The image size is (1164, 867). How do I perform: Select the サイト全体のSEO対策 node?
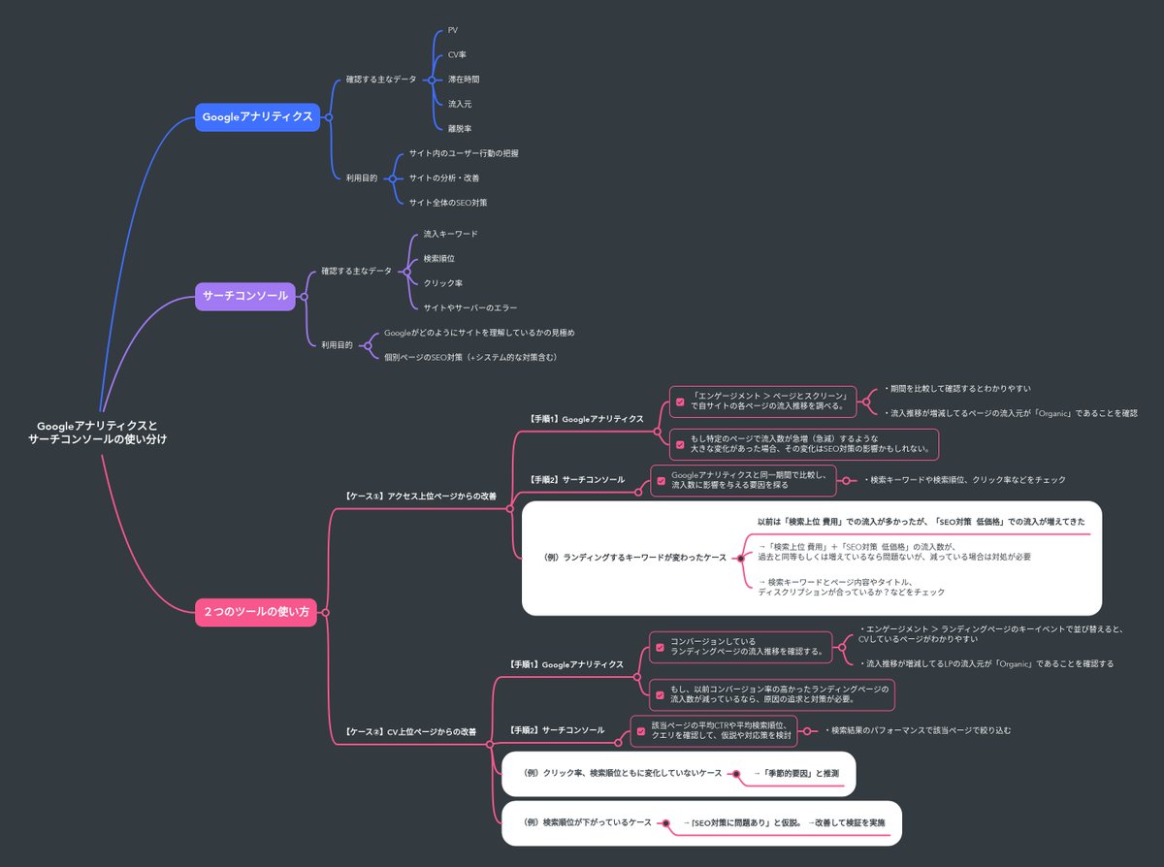point(448,203)
